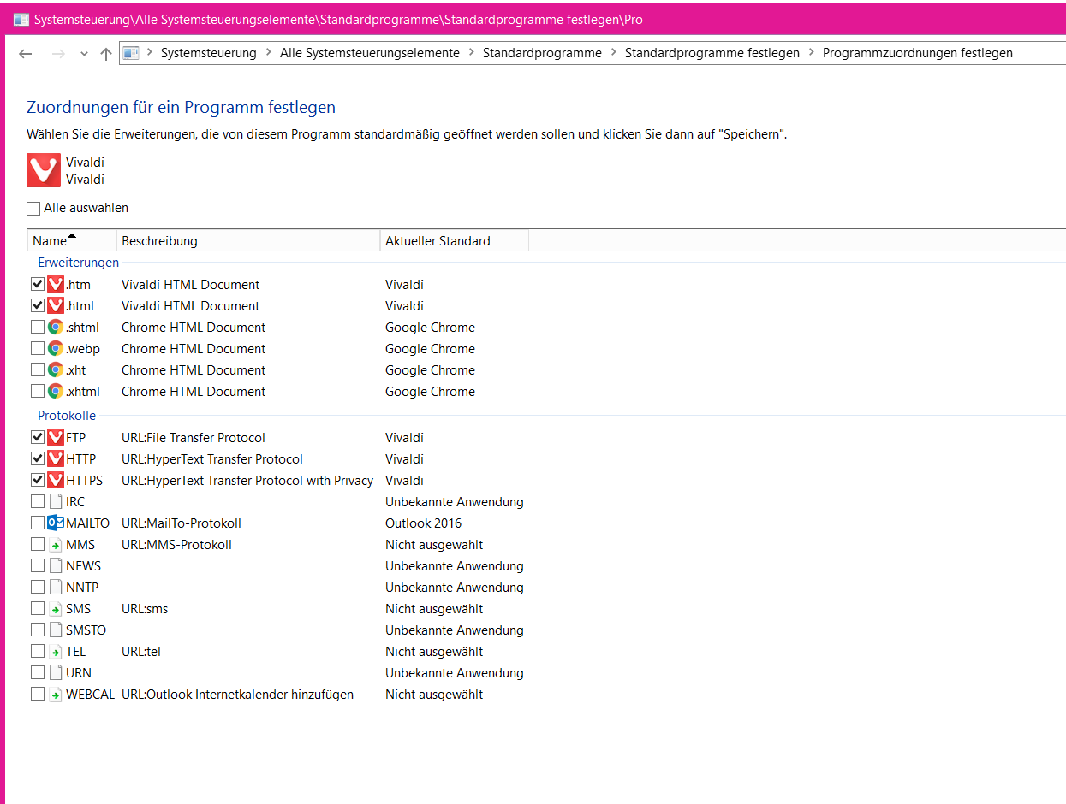Open the recent locations dropdown arrow

pyautogui.click(x=84, y=54)
